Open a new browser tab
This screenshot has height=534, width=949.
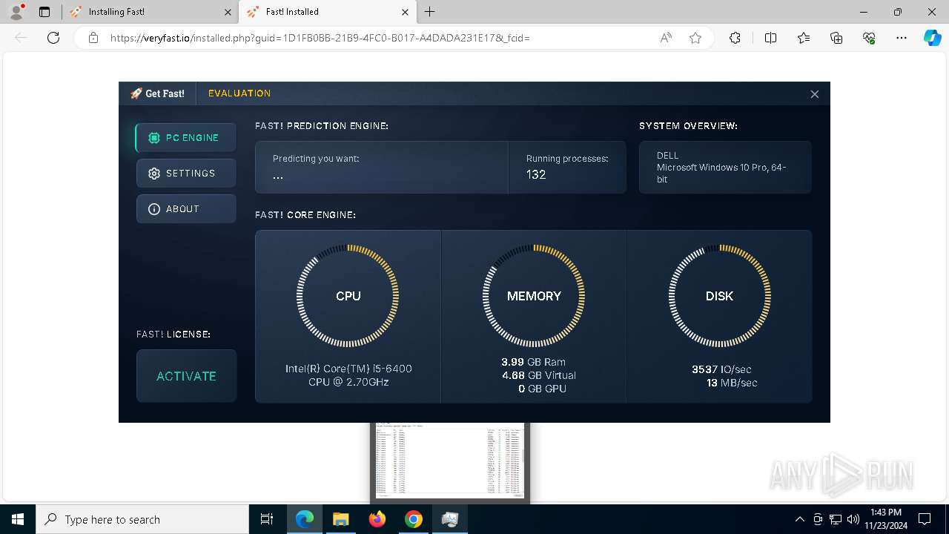click(430, 12)
